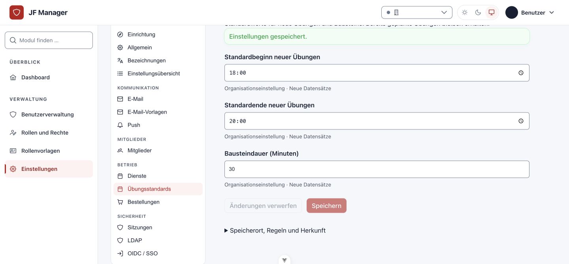Open Rollenvorlagen in the sidebar
This screenshot has width=569, height=264.
pos(49,151)
